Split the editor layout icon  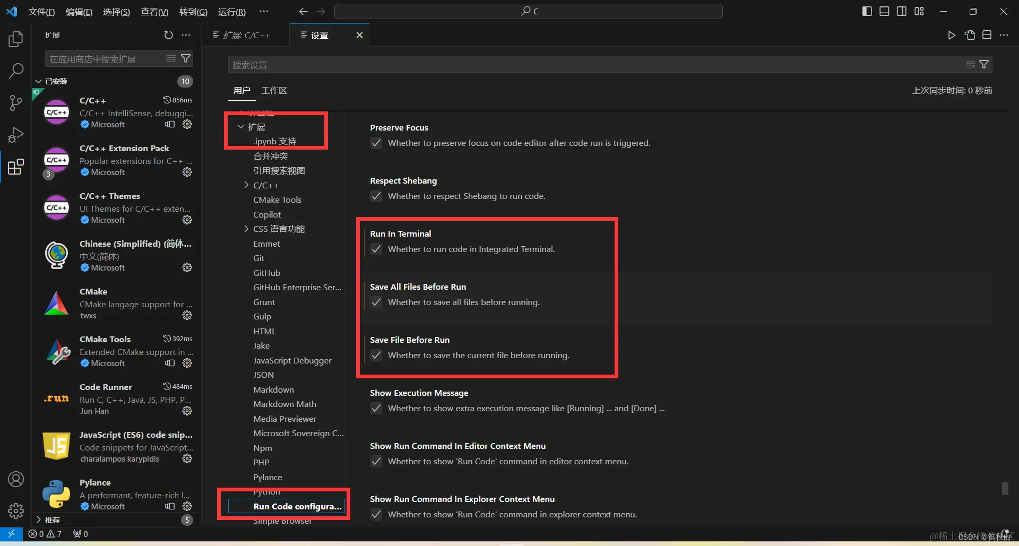pos(987,35)
